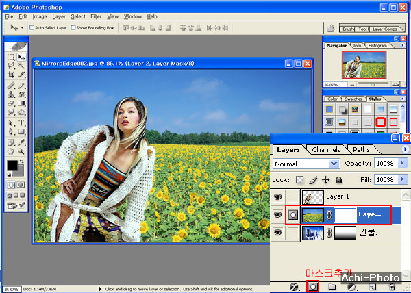Select the Crop tool
The height and width of the screenshot is (293, 411).
point(12,75)
